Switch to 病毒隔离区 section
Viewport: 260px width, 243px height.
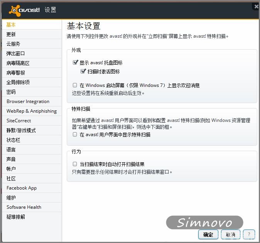point(32,63)
